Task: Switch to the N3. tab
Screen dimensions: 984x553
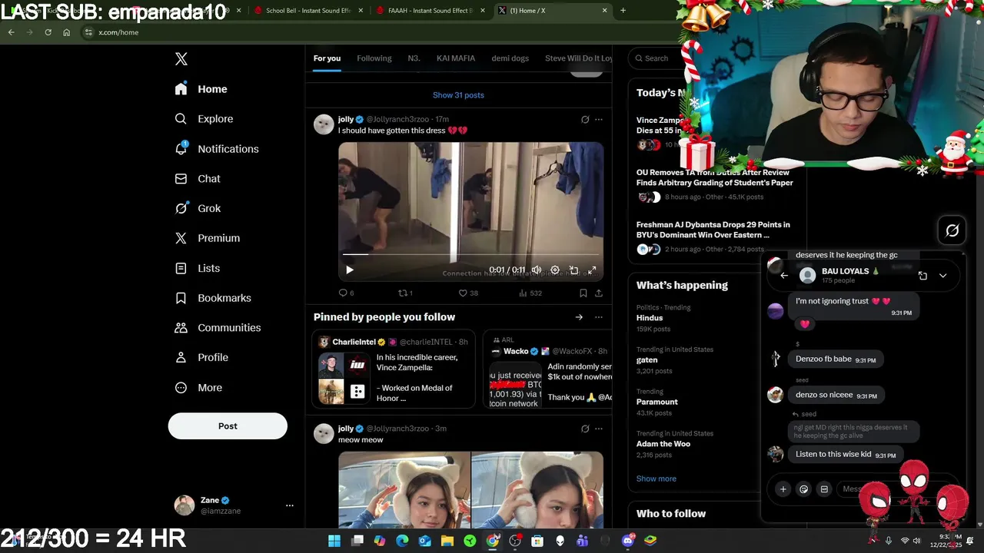Action: point(414,58)
